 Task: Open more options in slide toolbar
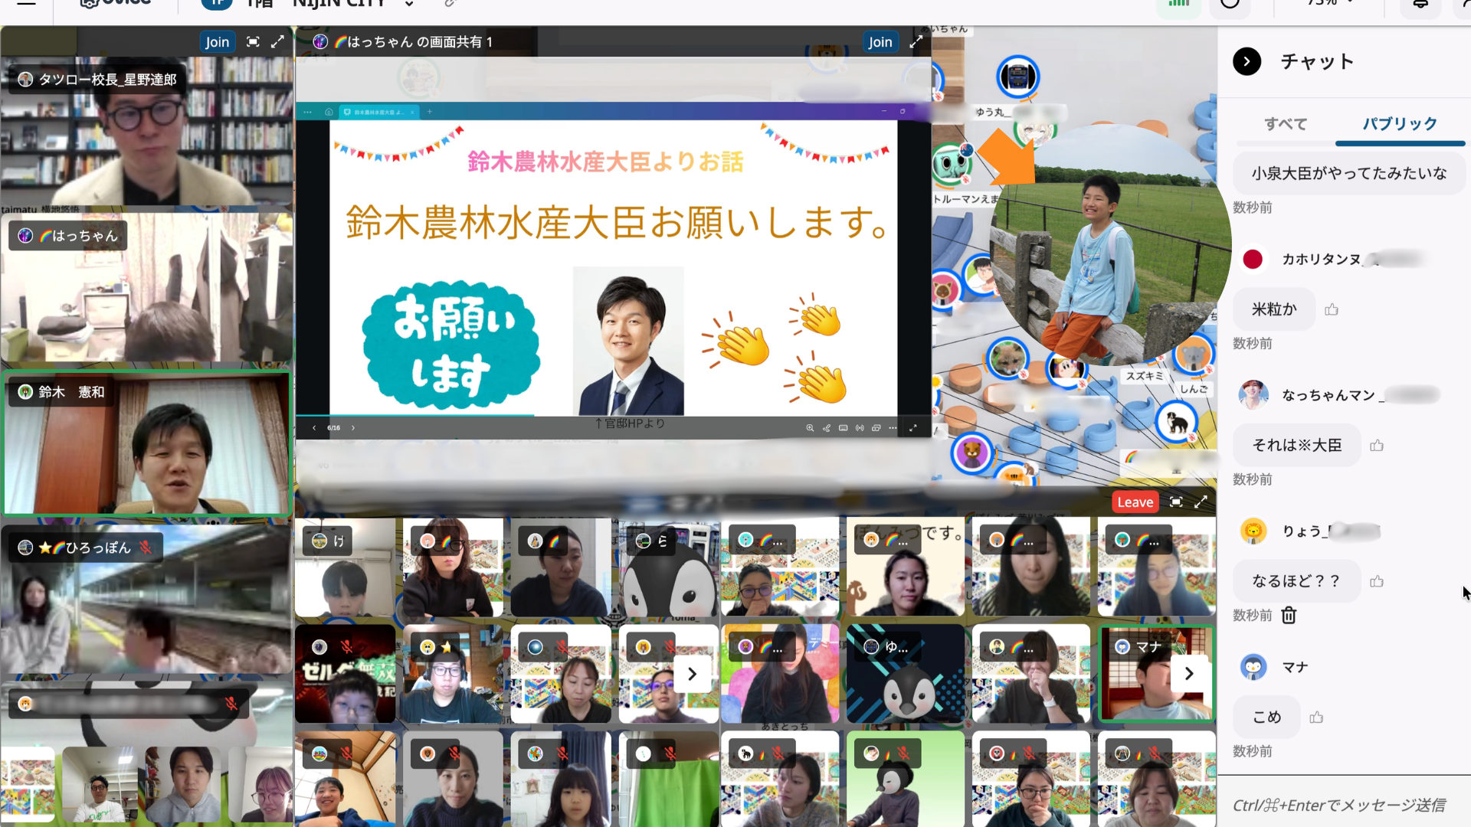click(x=893, y=428)
